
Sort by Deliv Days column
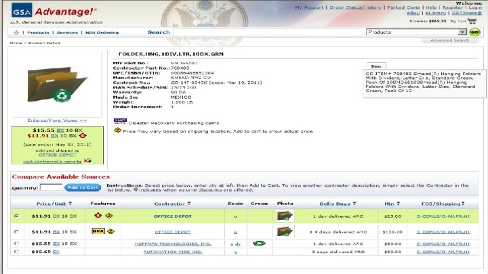338,204
